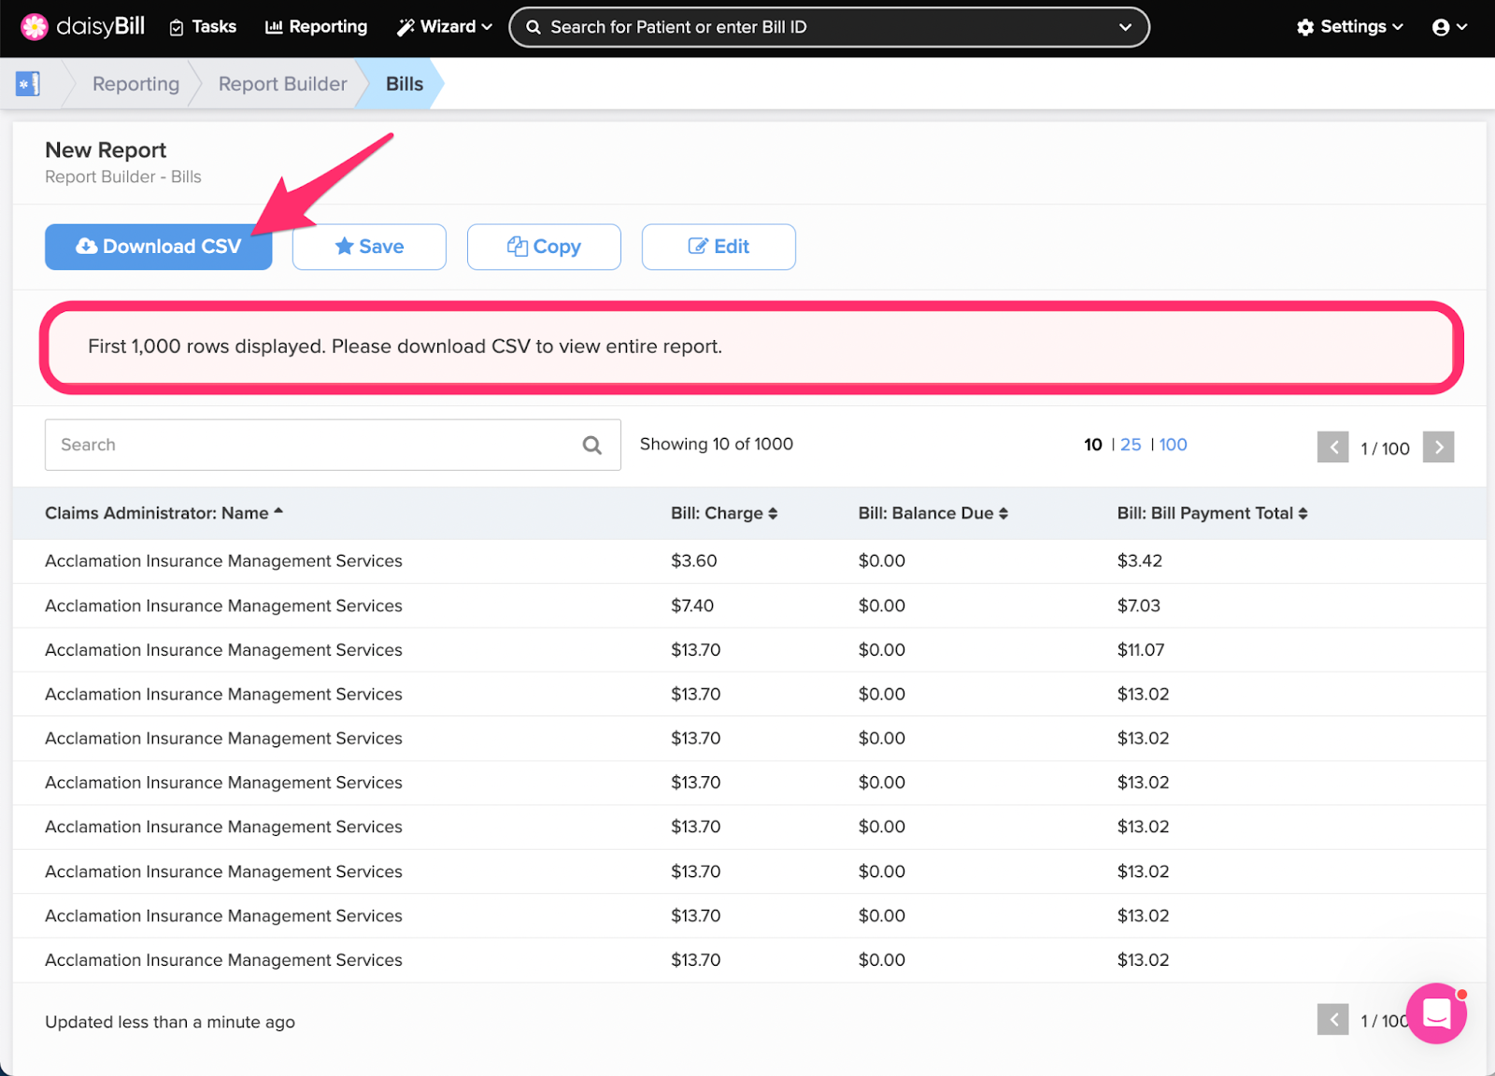Screen dimensions: 1495x1076
Task: Go to Reporting breadcrumb
Action: (x=135, y=84)
